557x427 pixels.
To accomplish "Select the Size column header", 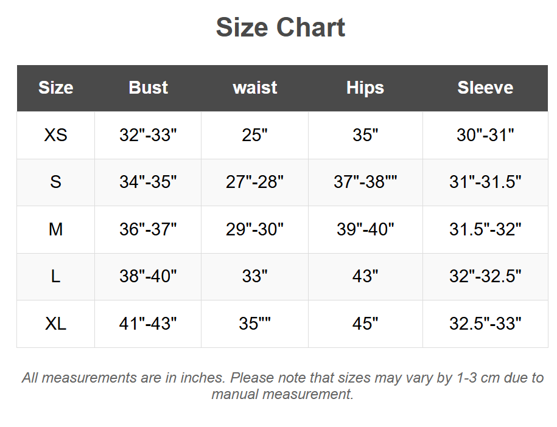I will (55, 88).
